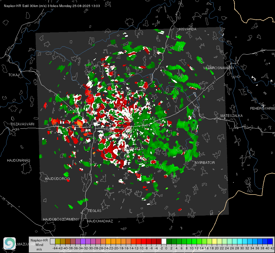Click the FEHÉRGYARMAT city label
275x253 pixels.
[262, 109]
